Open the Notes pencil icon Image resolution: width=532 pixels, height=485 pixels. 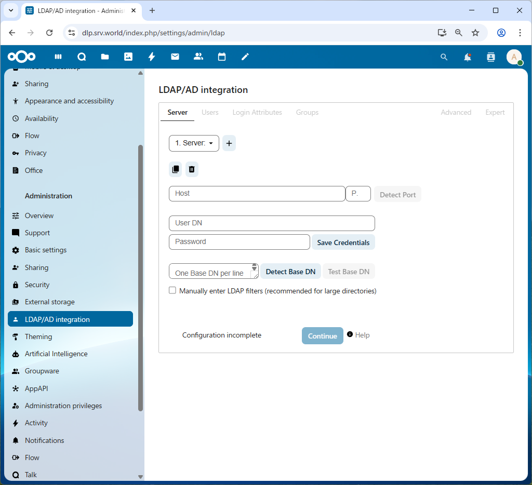[245, 57]
